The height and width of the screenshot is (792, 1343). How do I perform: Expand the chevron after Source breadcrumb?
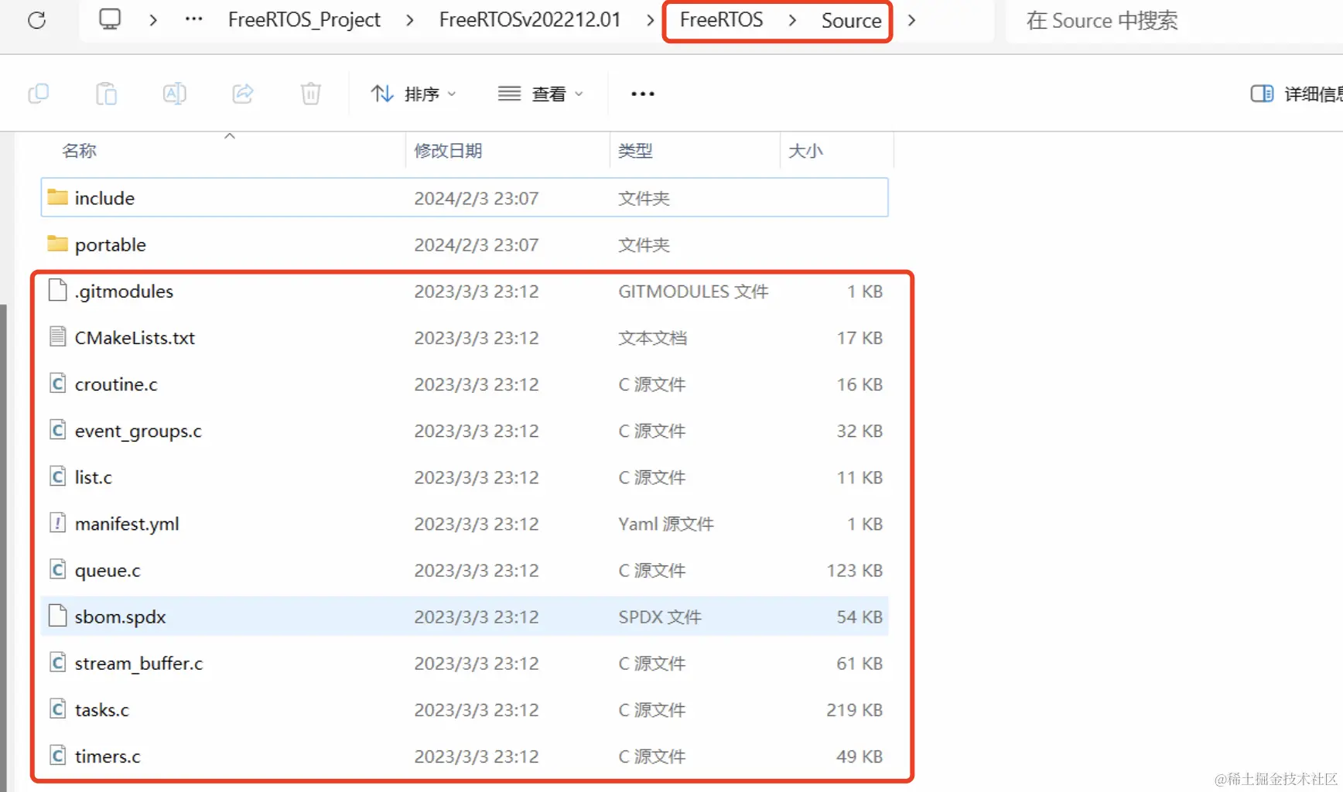911,20
